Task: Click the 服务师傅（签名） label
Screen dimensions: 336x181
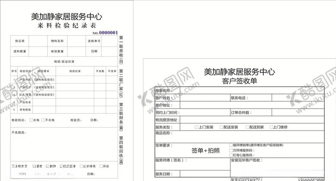Action: 171,160
